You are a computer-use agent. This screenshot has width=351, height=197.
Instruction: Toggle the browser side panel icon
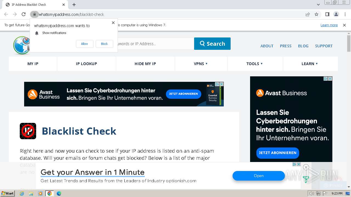click(327, 15)
